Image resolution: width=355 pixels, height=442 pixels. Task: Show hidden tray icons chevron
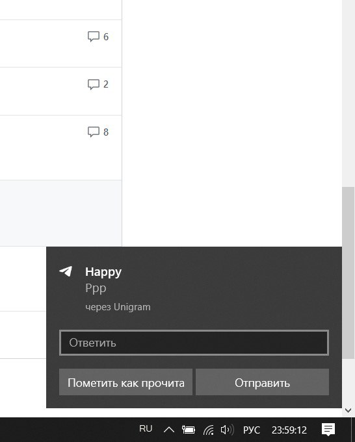169,430
